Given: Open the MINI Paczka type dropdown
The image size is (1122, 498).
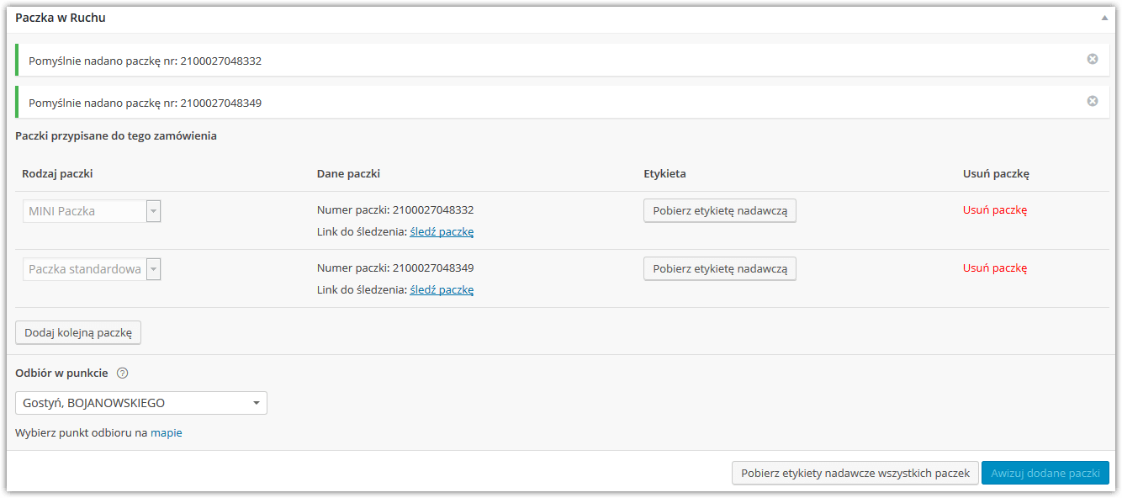Looking at the screenshot, I should pos(92,211).
